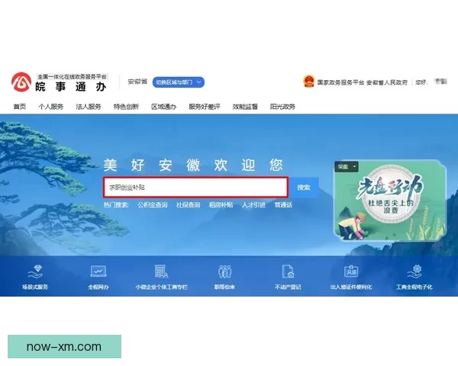Click the 普通话 hot search link
Screen dimensions: 458x366
[x=283, y=205]
